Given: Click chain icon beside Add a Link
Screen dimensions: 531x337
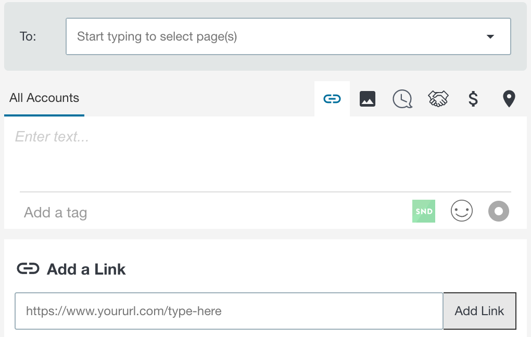Looking at the screenshot, I should point(28,269).
